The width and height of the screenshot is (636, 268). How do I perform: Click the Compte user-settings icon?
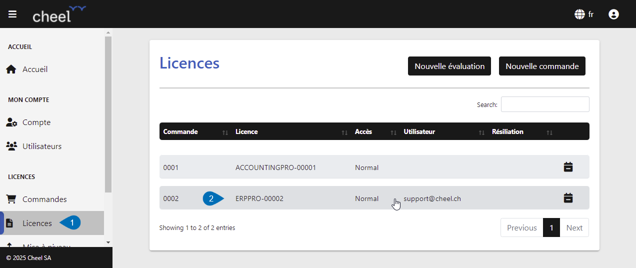11,122
